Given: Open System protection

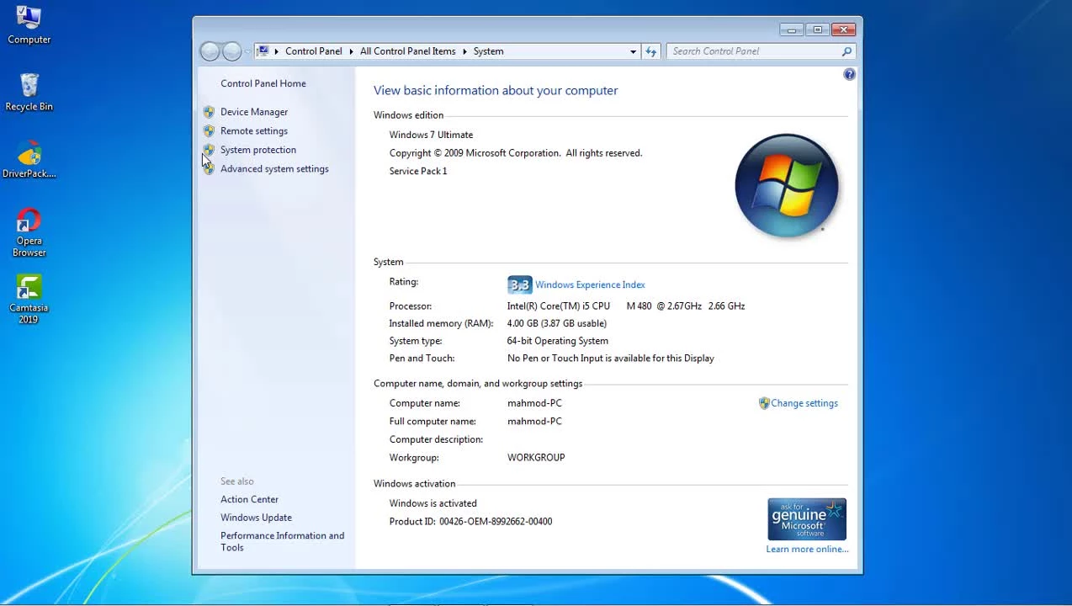Looking at the screenshot, I should coord(258,150).
